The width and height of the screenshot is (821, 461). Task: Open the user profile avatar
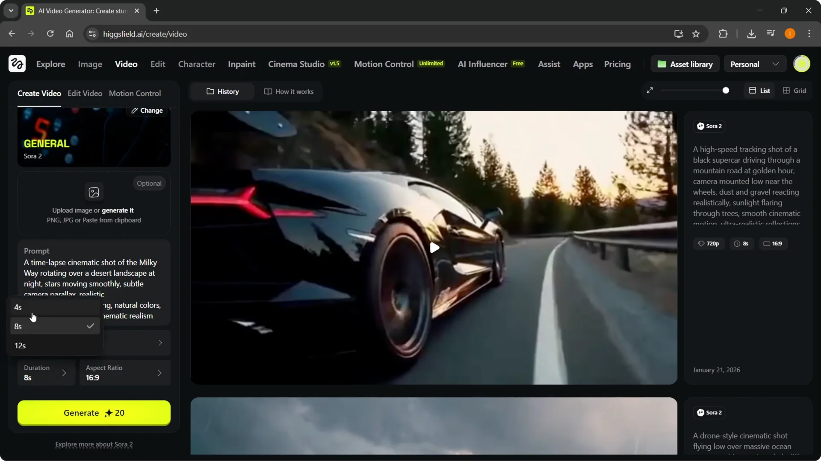(x=801, y=64)
